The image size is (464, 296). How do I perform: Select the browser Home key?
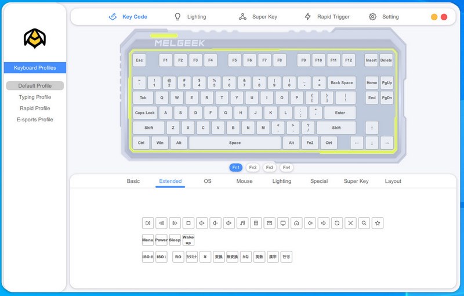296,223
